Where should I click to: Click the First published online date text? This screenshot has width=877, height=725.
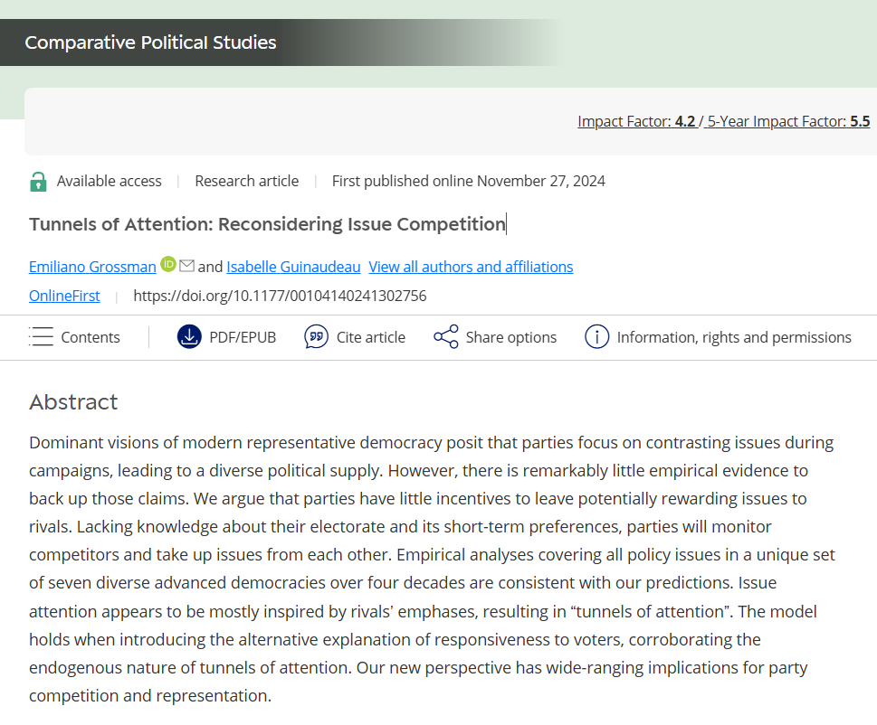(468, 181)
